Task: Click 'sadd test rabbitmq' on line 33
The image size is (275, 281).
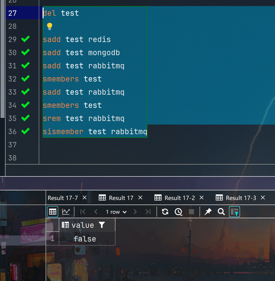Action: [x=84, y=92]
